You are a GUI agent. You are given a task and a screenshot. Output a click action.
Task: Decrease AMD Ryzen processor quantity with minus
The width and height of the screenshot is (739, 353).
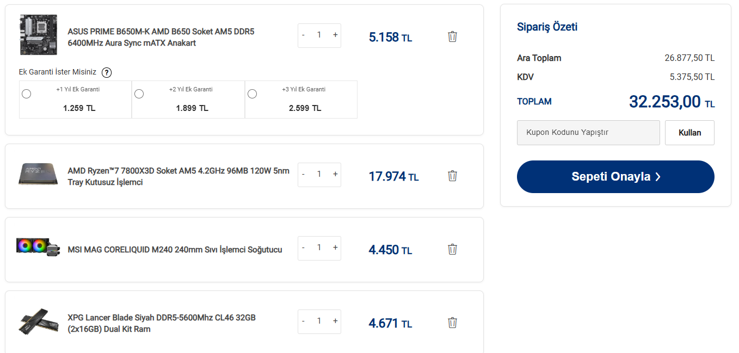pos(304,174)
